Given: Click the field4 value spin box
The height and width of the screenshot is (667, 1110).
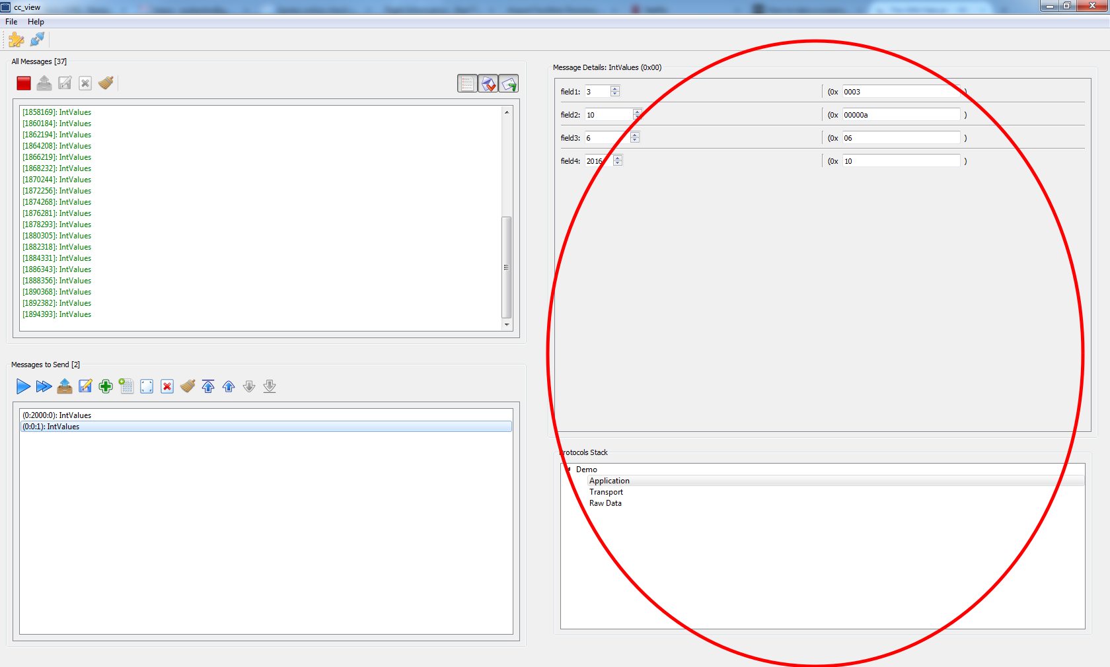Looking at the screenshot, I should [603, 161].
